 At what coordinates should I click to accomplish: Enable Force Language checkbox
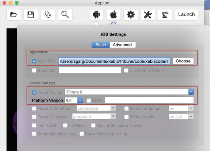[126, 109]
